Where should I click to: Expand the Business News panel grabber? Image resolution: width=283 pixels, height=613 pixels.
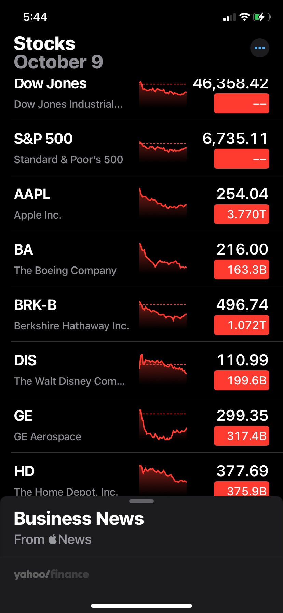pyautogui.click(x=141, y=501)
